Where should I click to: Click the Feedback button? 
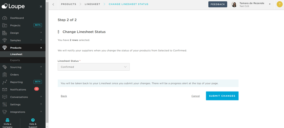tap(218, 4)
